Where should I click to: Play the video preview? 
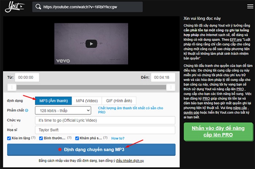[x=91, y=43]
